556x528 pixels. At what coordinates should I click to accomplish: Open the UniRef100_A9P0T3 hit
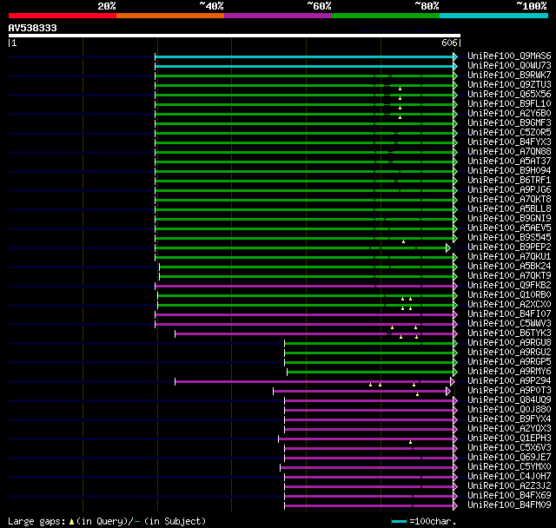click(x=509, y=391)
